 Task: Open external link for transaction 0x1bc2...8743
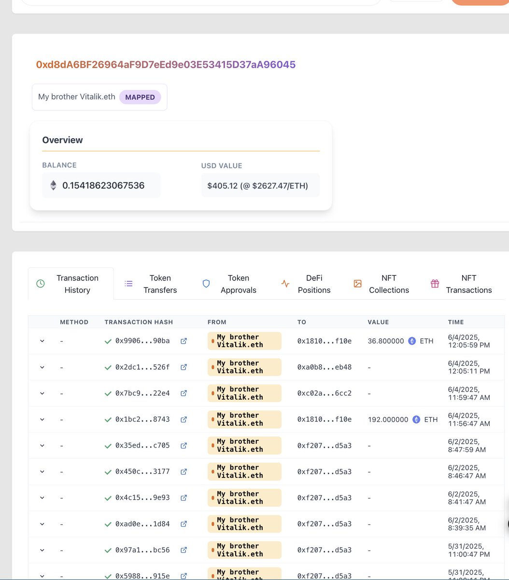(184, 420)
